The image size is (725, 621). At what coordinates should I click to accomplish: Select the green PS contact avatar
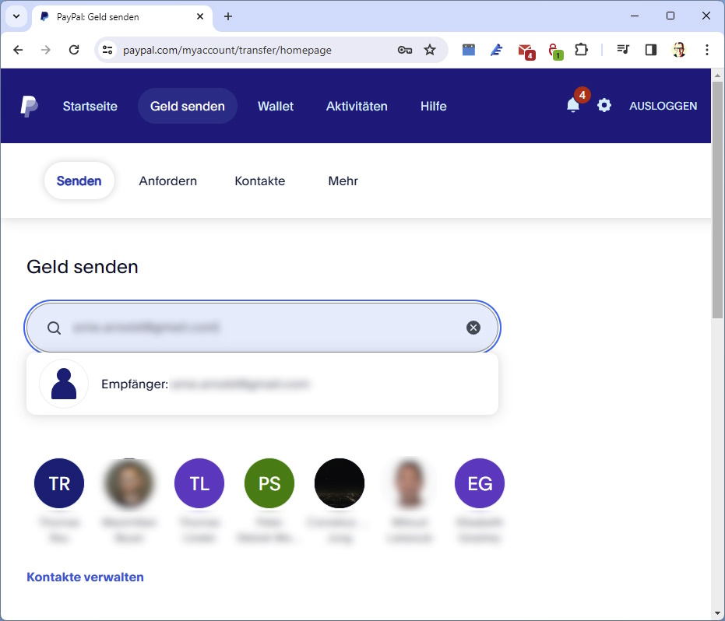[269, 483]
